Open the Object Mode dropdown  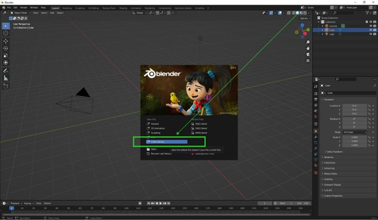[20, 13]
